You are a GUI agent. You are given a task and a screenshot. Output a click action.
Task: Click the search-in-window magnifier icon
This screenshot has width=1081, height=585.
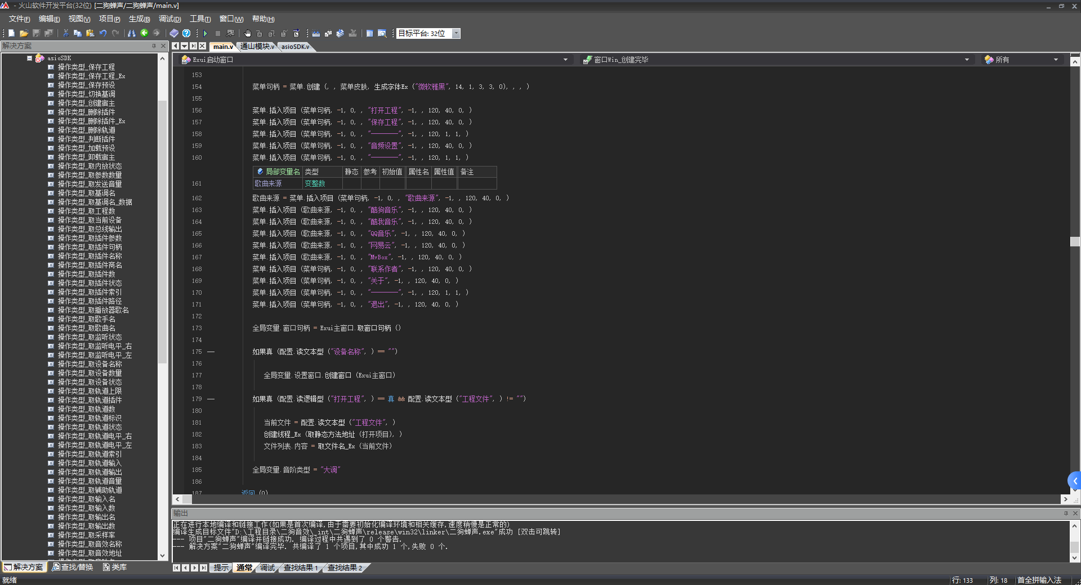pos(382,33)
